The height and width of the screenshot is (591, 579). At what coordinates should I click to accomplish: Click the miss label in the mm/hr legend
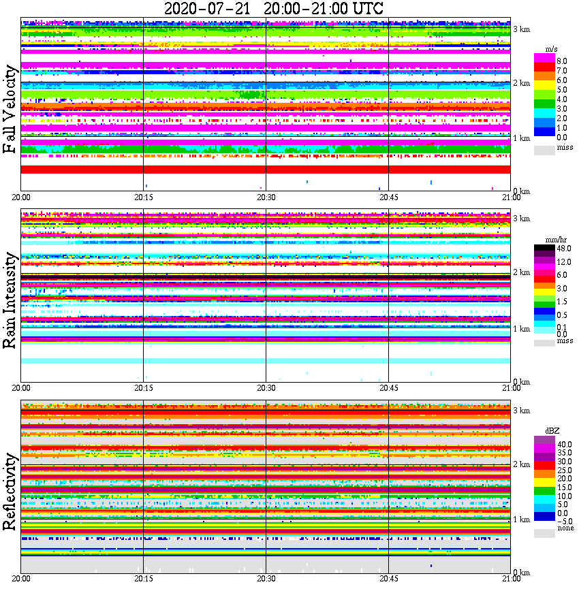(x=565, y=340)
